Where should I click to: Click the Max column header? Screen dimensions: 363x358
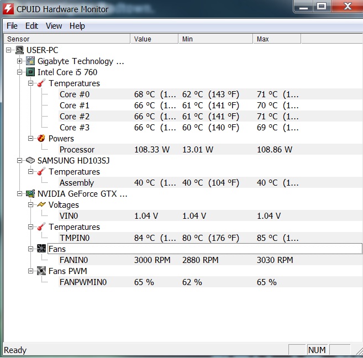pos(276,39)
